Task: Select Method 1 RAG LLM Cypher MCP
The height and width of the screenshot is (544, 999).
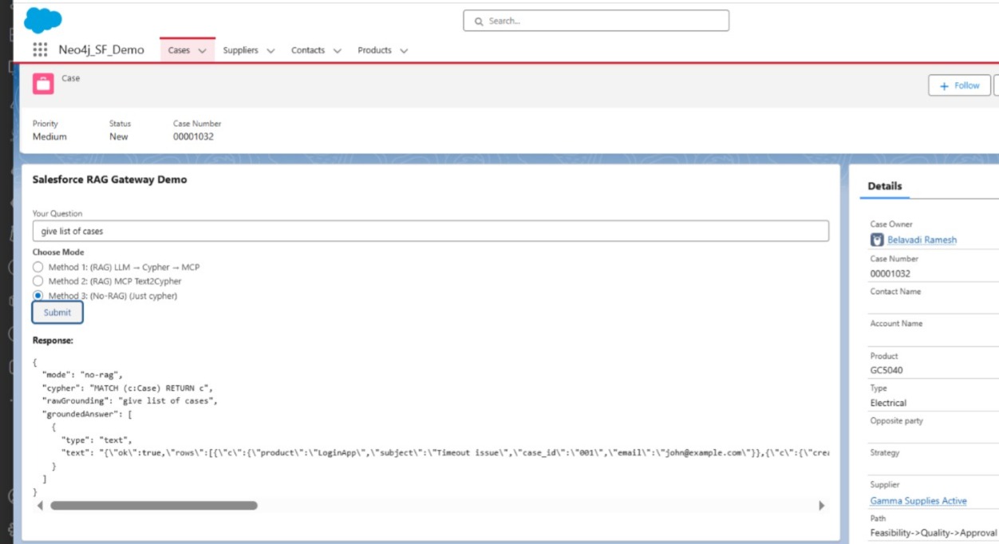Action: coord(38,267)
